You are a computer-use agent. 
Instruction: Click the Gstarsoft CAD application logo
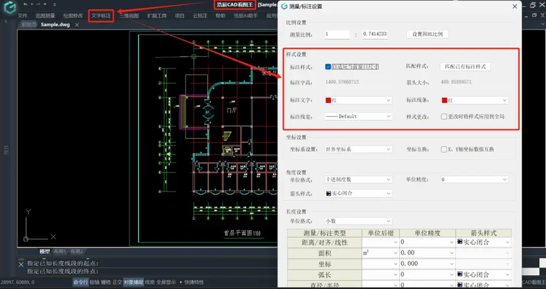tap(9, 7)
